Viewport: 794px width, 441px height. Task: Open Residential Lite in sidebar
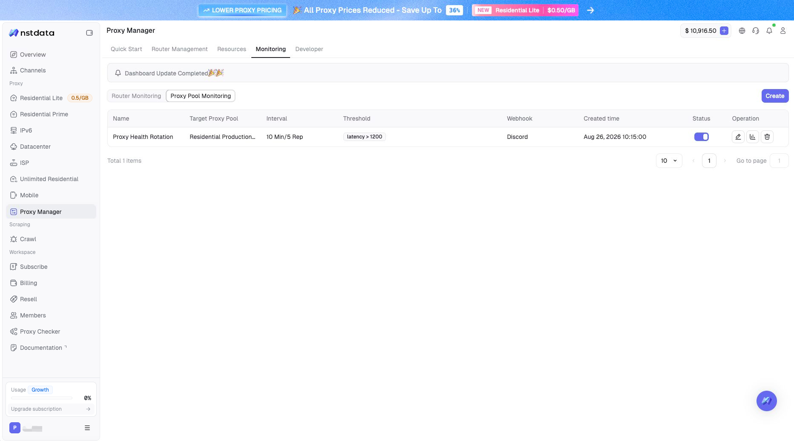pyautogui.click(x=51, y=98)
